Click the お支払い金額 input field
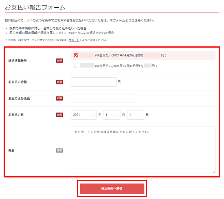 pyautogui.click(x=94, y=82)
